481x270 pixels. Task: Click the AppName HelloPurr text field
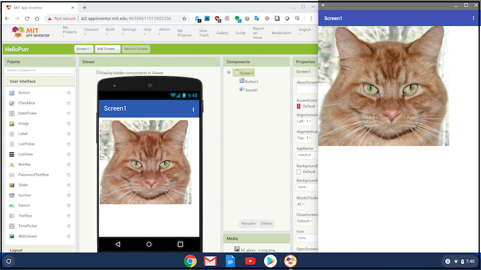click(307, 155)
